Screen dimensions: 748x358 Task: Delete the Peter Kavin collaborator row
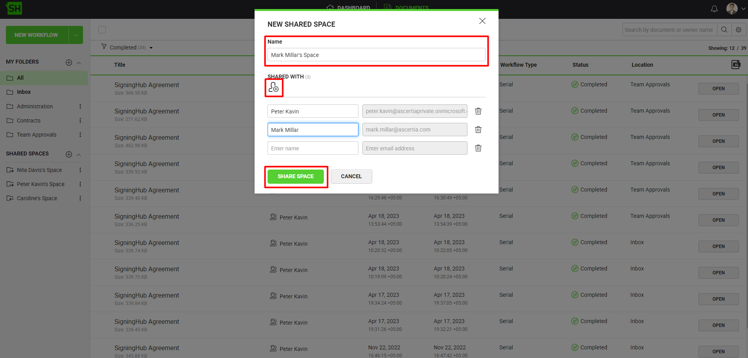(x=478, y=111)
